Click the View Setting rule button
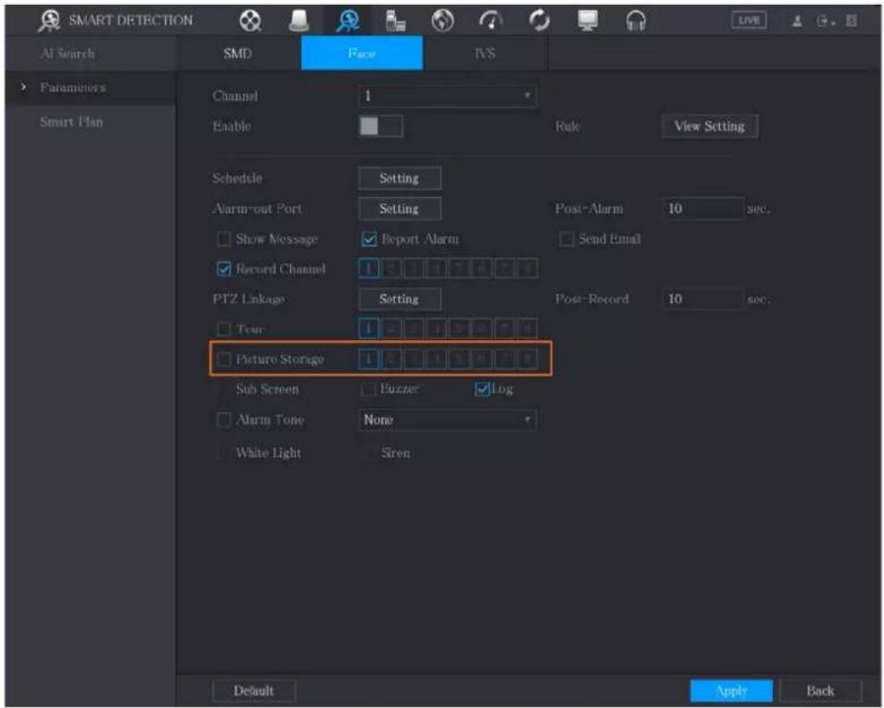 click(x=710, y=126)
